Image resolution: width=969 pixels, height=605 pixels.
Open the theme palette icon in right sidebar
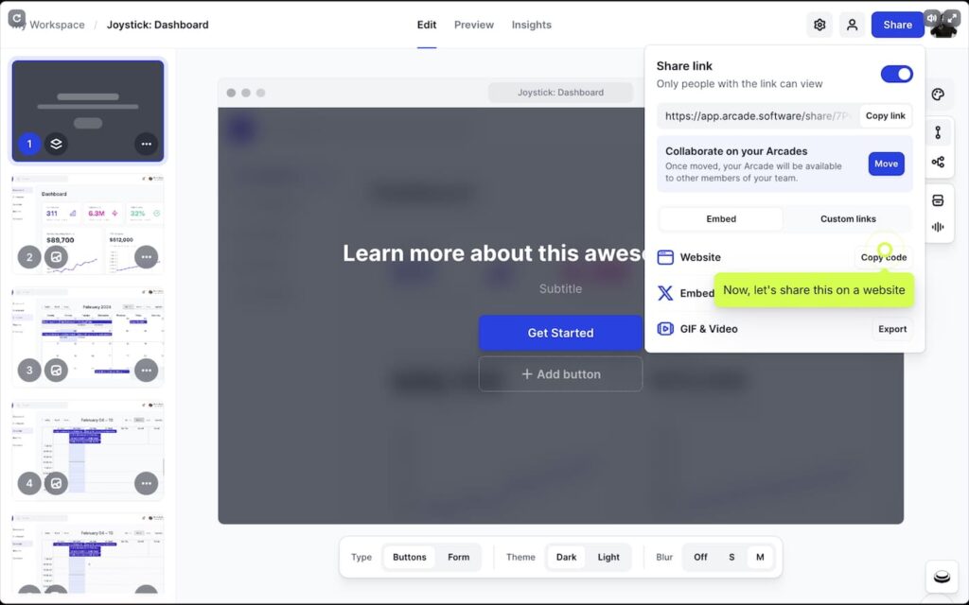point(938,95)
